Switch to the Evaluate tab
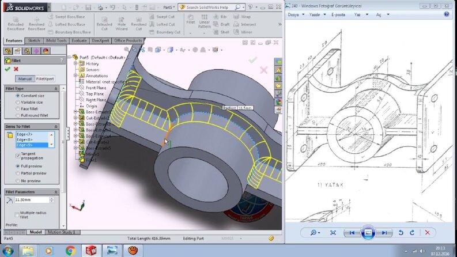The height and width of the screenshot is (257, 457). (x=80, y=41)
